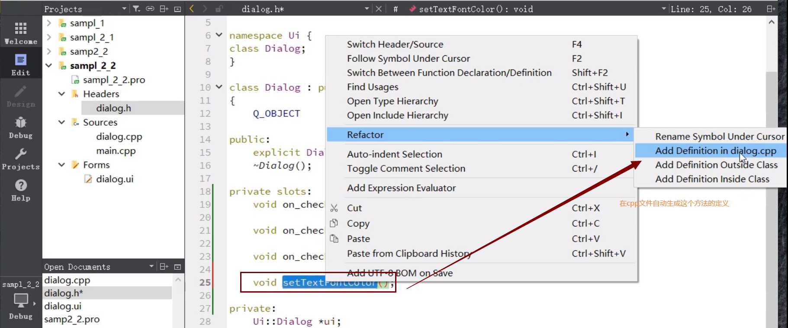Switch to Edit mode
The image size is (788, 328).
21,64
